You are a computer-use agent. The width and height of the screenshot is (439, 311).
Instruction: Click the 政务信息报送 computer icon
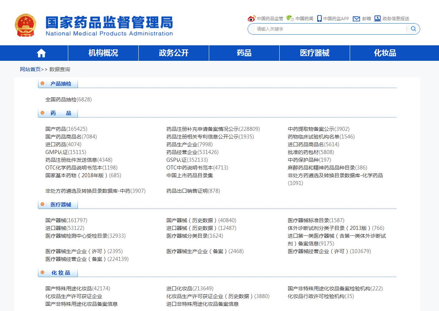click(x=377, y=18)
